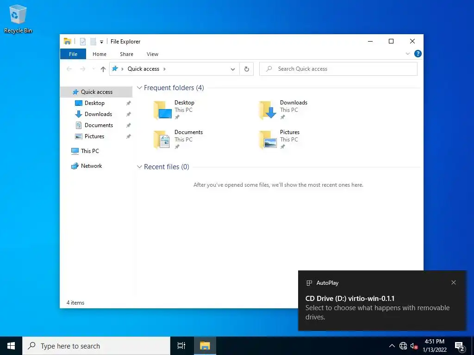This screenshot has width=474, height=355.
Task: Click the chevron after Quick access in address bar
Action: tap(164, 69)
